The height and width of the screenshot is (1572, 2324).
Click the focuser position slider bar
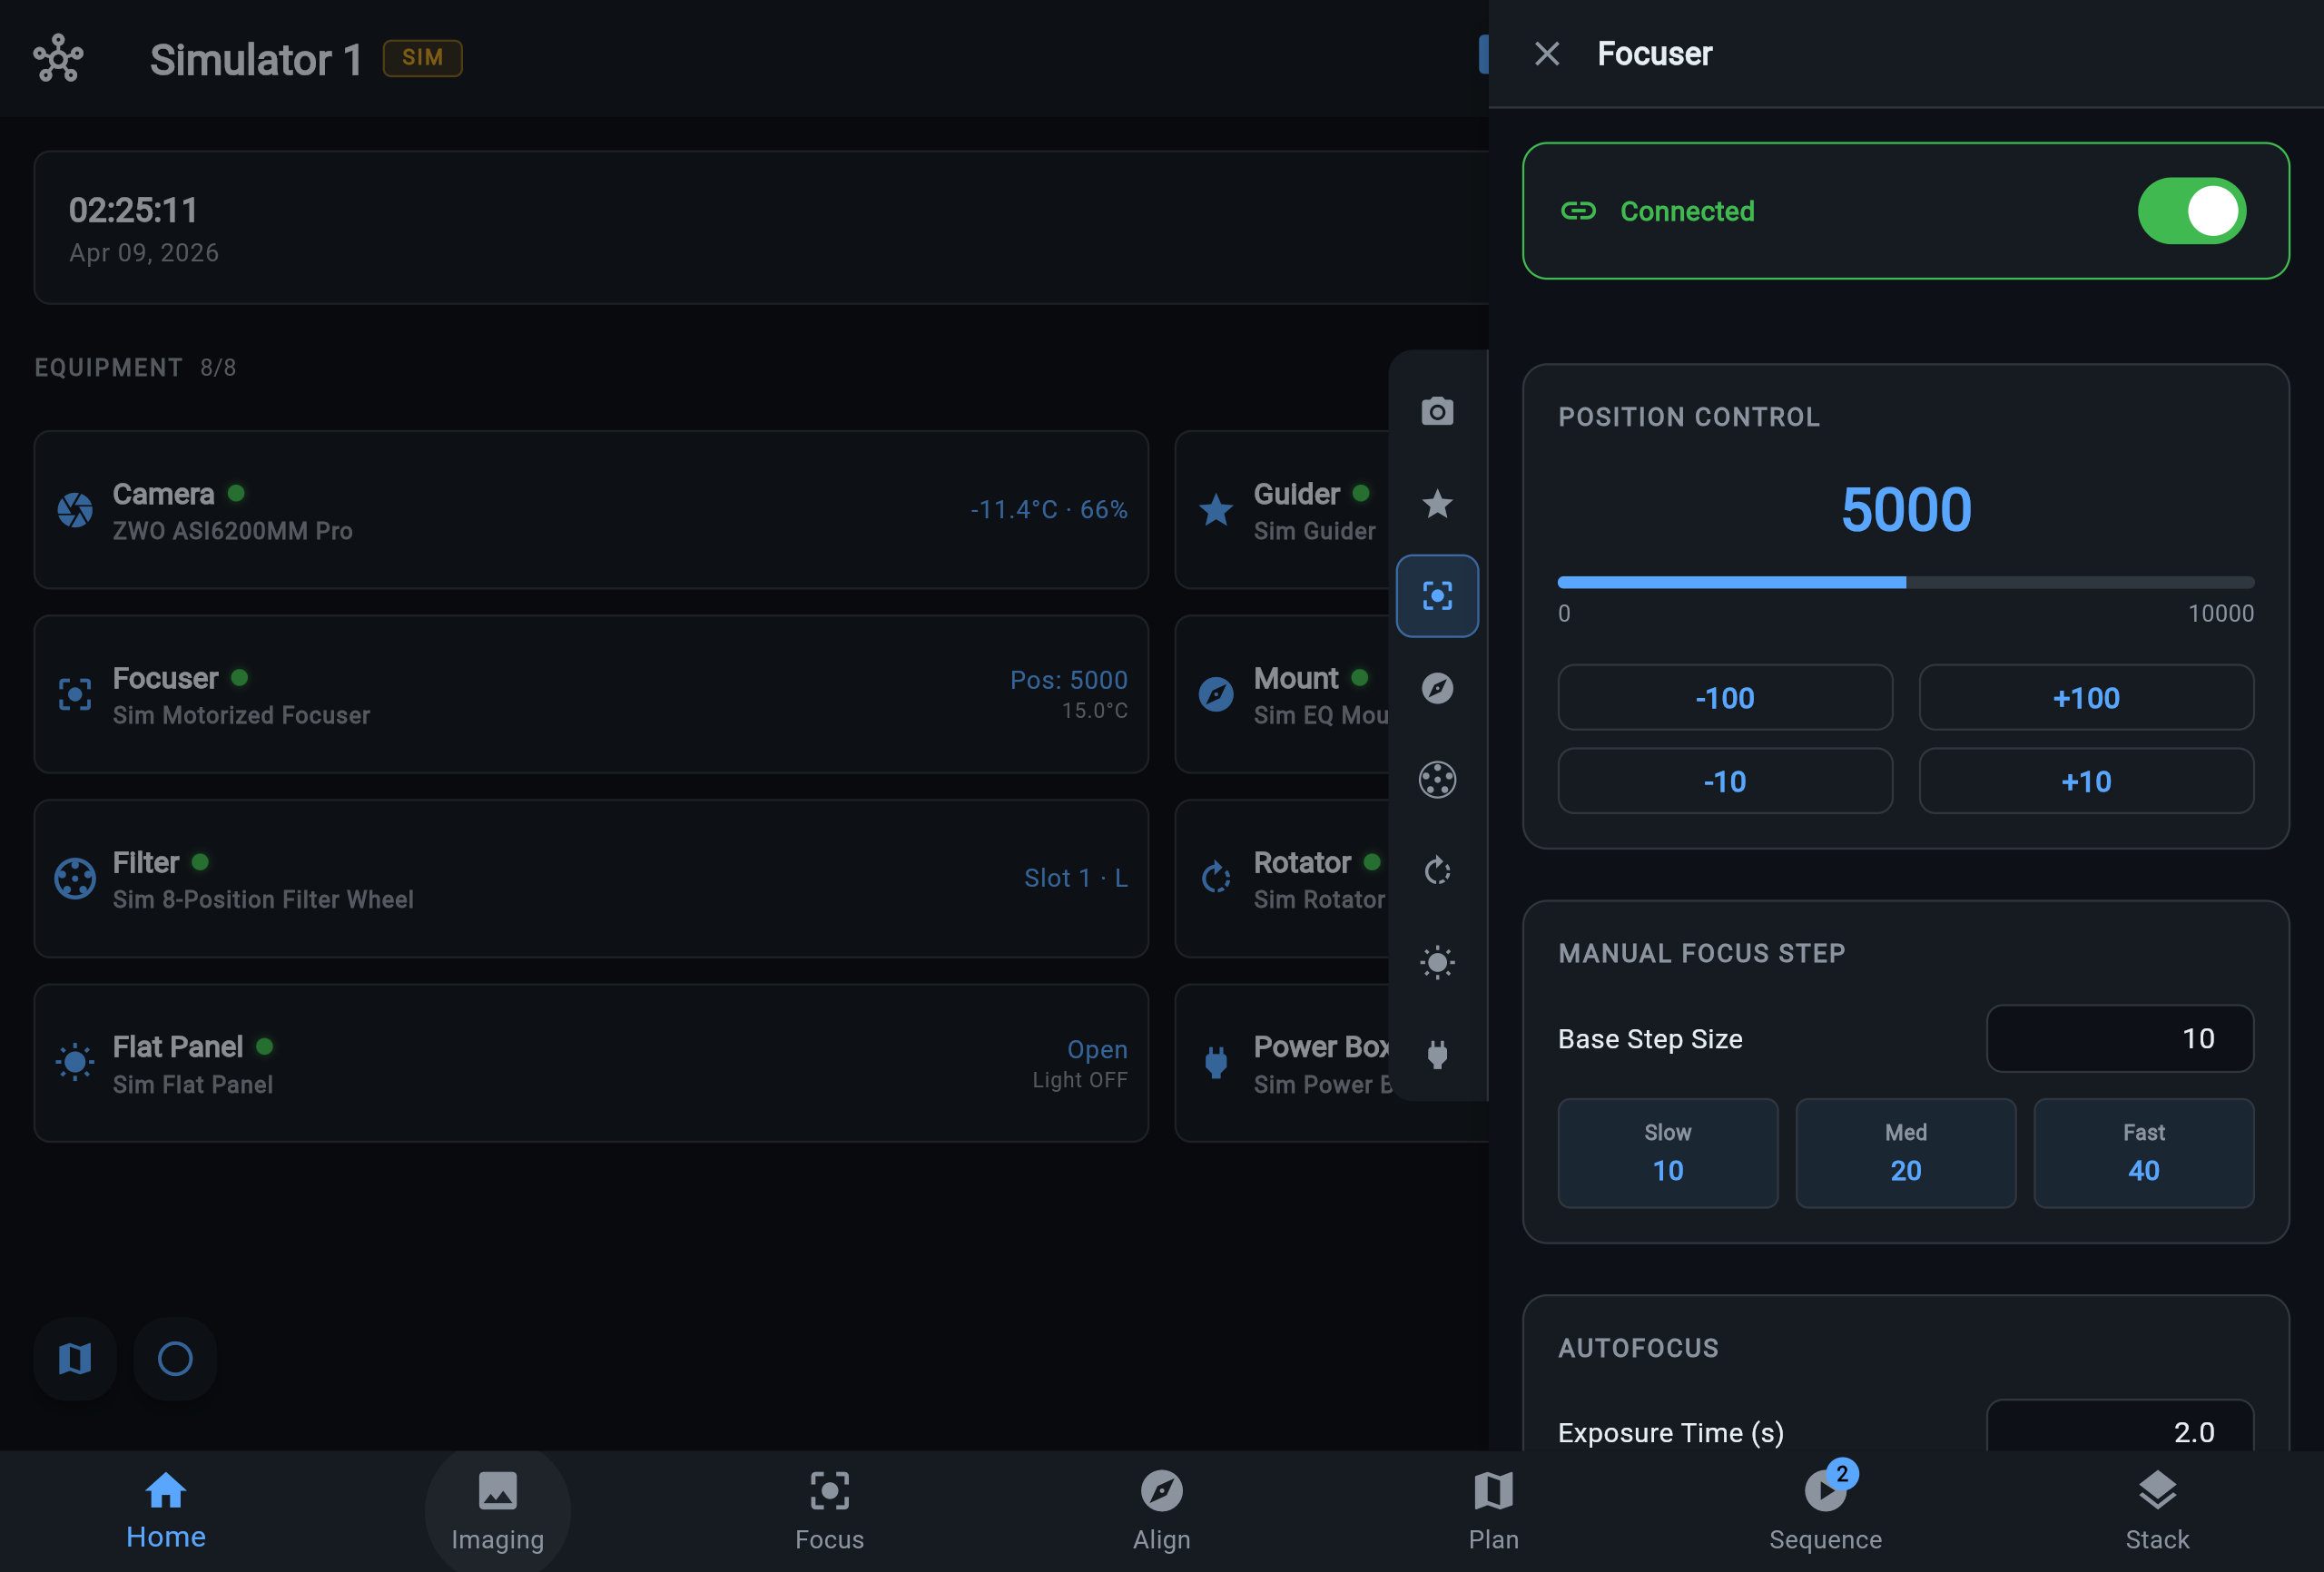1906,582
